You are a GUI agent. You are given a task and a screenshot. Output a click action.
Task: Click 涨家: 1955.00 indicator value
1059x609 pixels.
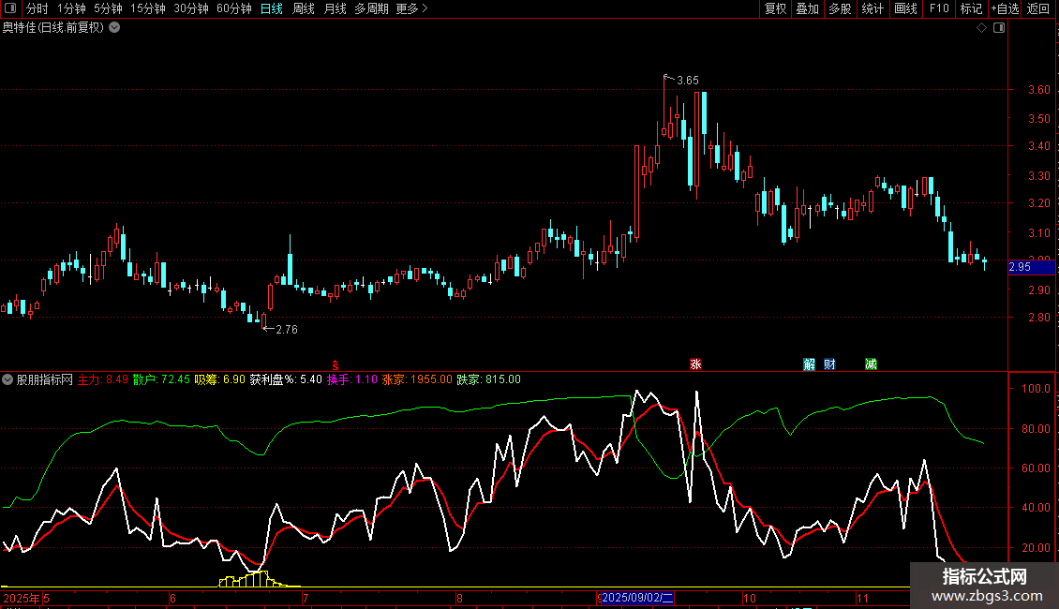tap(417, 379)
